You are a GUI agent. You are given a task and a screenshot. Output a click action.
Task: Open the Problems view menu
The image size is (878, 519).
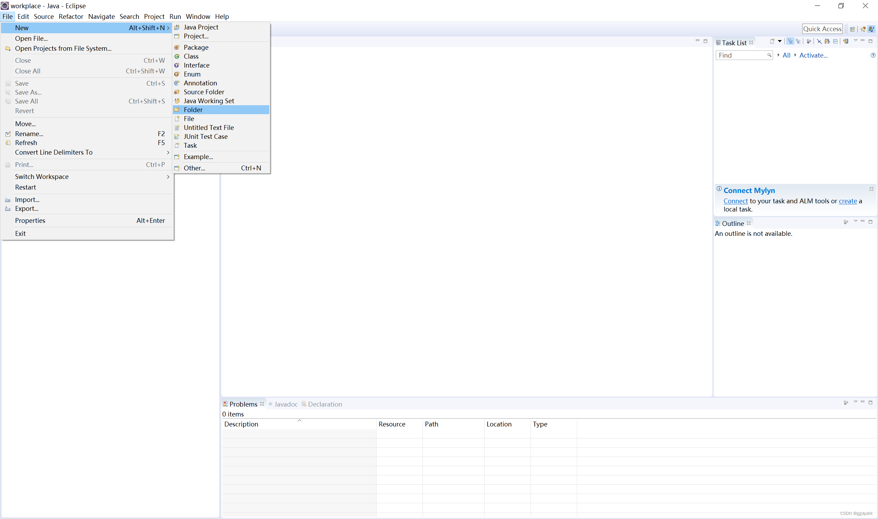856,402
